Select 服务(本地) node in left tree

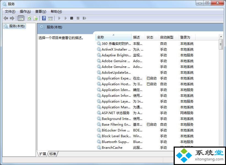(14, 26)
